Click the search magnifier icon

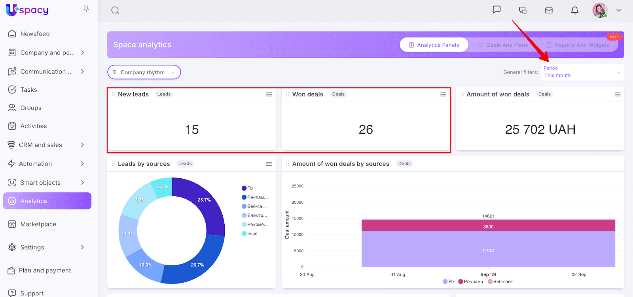click(115, 10)
